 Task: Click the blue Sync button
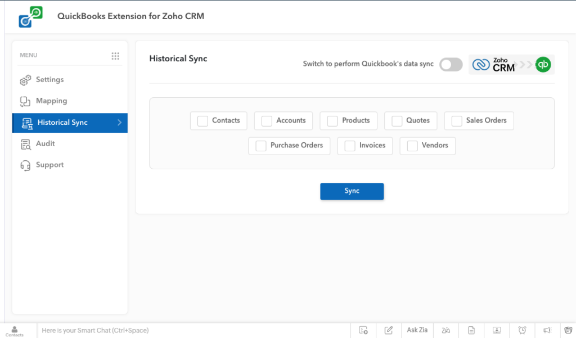coord(352,191)
